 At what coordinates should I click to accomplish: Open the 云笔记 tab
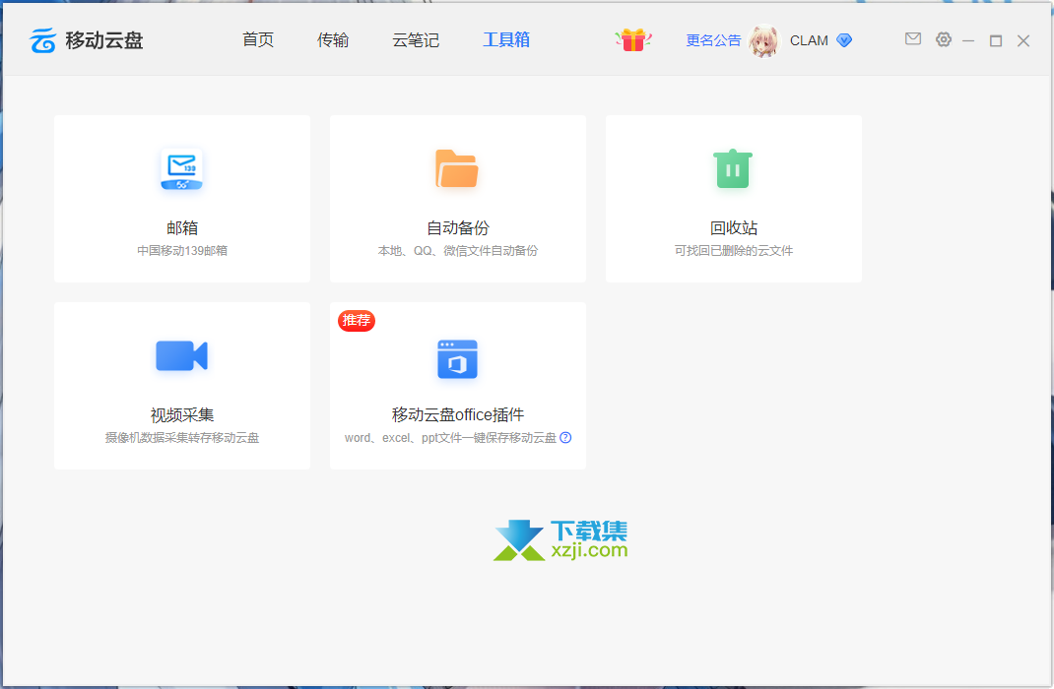point(416,40)
